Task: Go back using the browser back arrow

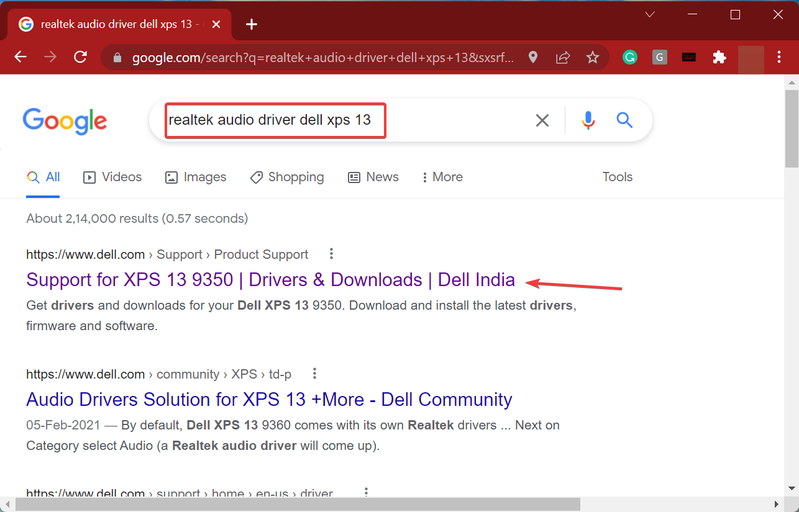Action: click(21, 57)
